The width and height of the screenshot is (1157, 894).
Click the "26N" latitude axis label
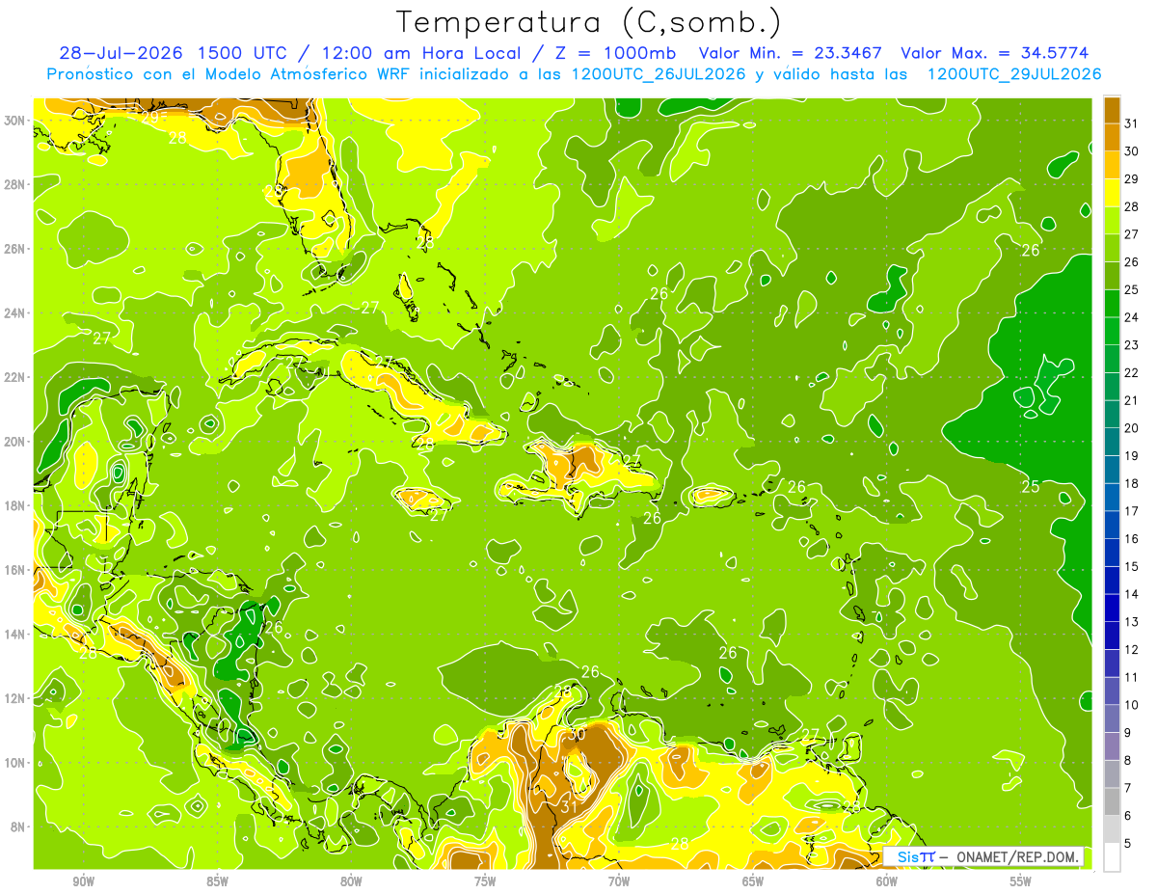coord(14,249)
